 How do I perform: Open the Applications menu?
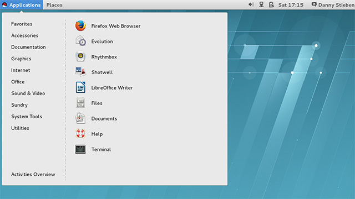tap(22, 5)
